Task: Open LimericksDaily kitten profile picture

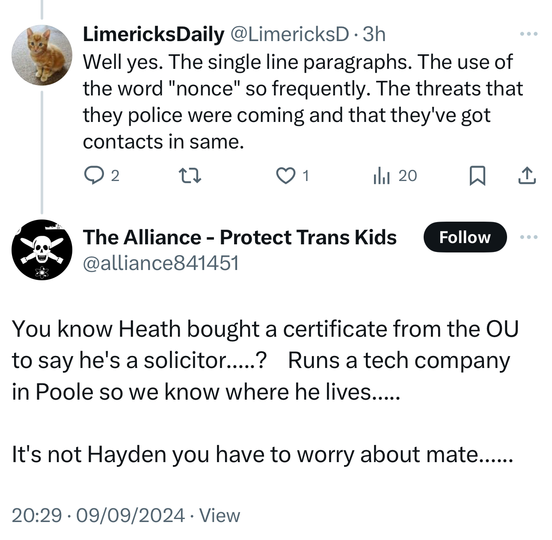Action: (x=42, y=55)
